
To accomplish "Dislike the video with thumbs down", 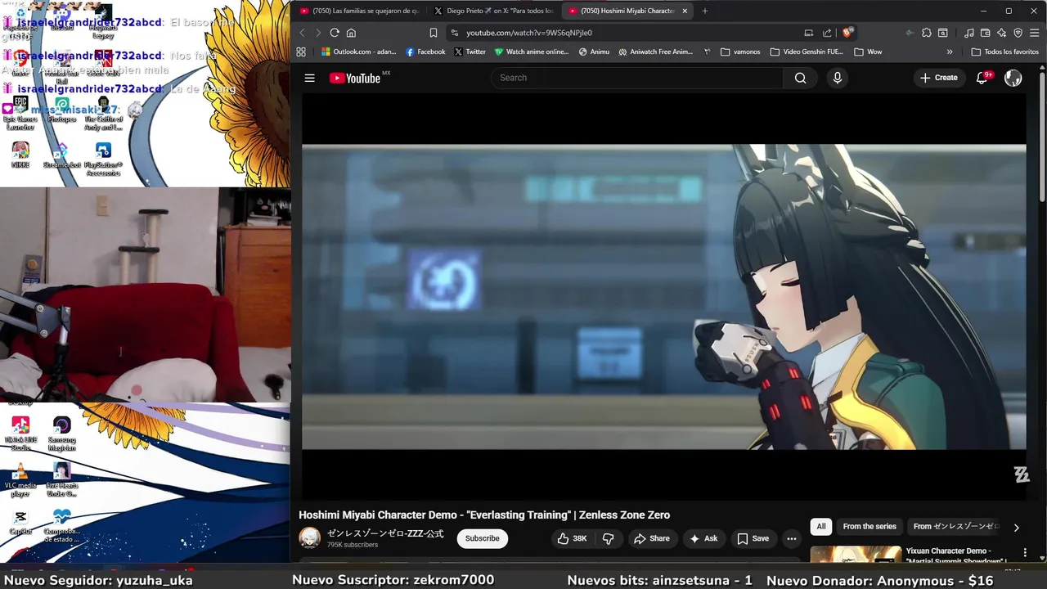I will click(608, 538).
